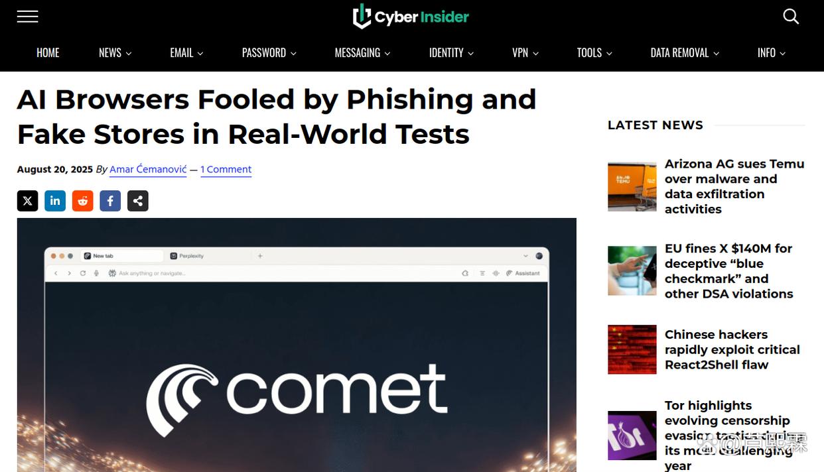Open the 1 Comment link
Viewport: 824px width, 472px height.
click(226, 170)
